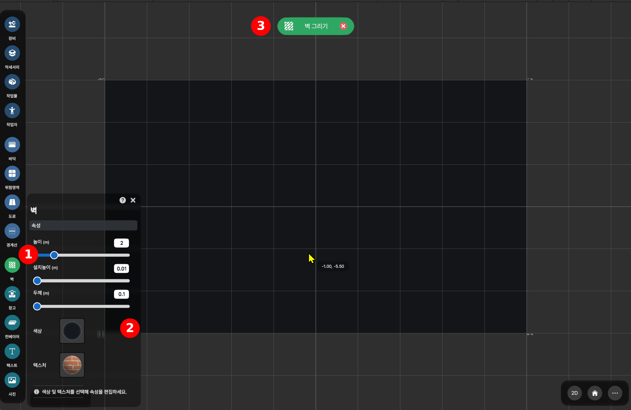Open the 사진 photo tool

(12, 380)
